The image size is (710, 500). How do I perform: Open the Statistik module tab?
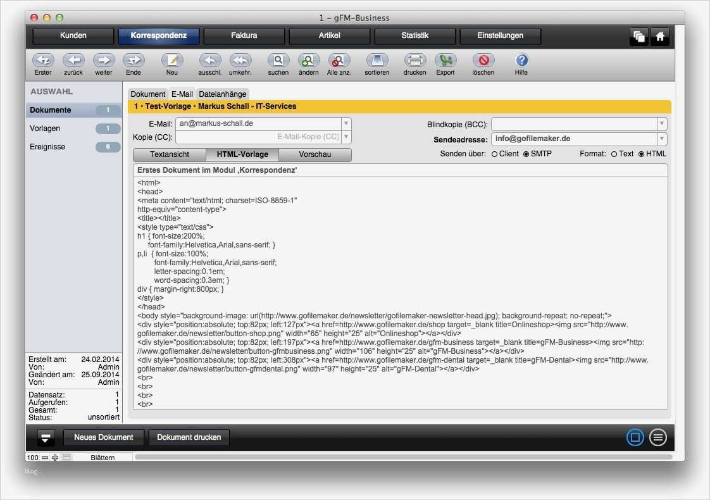(414, 36)
